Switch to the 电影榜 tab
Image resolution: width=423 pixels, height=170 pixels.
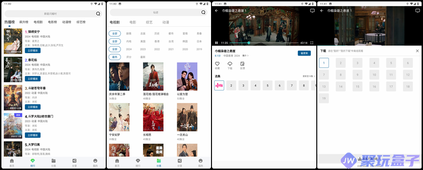(x=52, y=22)
